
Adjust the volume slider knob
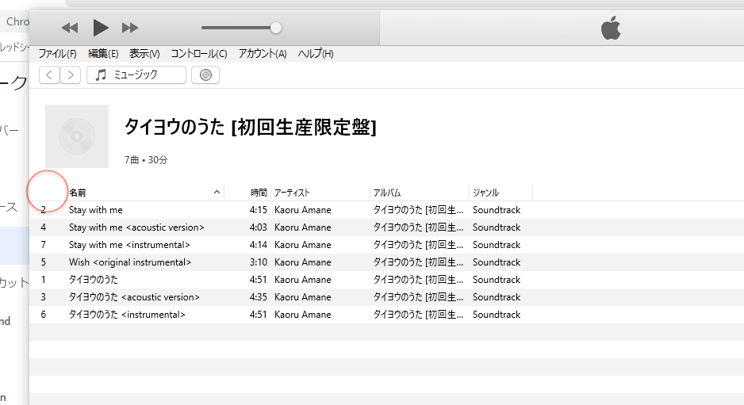[276, 28]
